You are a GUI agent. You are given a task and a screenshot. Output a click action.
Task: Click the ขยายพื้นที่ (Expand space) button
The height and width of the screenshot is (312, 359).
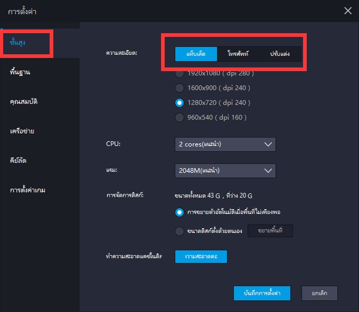click(270, 231)
